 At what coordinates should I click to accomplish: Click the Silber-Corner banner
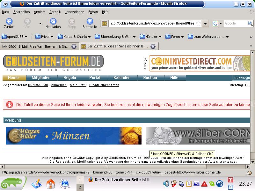198,136
